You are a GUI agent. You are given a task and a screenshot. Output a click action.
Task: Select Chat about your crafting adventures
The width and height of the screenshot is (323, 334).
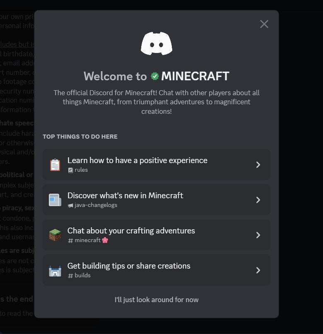pos(157,235)
